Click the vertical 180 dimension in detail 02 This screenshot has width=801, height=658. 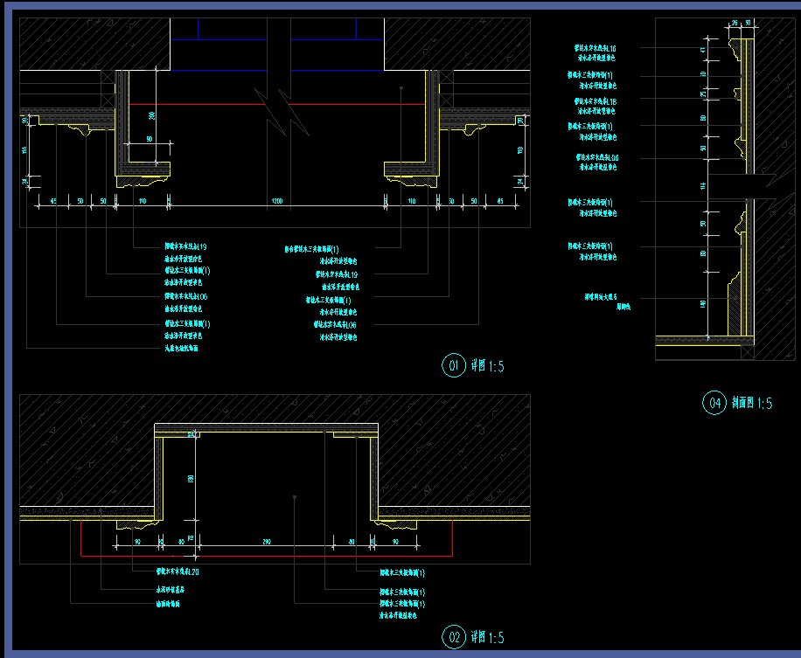pyautogui.click(x=191, y=479)
